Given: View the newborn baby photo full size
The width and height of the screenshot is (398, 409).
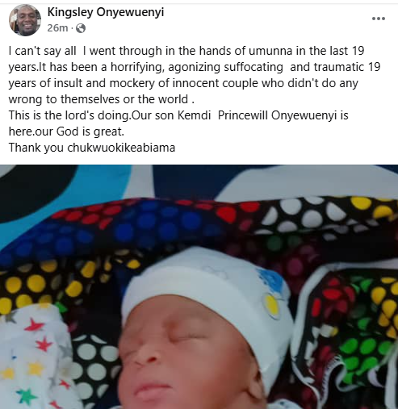Looking at the screenshot, I should pos(199,286).
